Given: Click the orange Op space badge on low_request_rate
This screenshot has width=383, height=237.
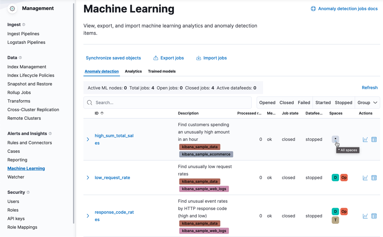Looking at the screenshot, I should (344, 177).
